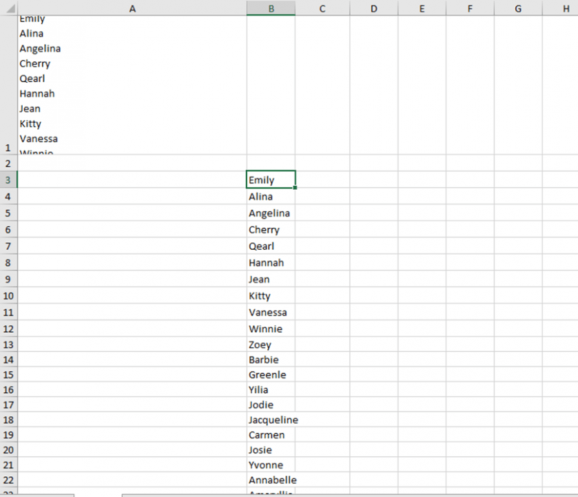Select the cell containing Angelina
The image size is (578, 497).
click(270, 213)
